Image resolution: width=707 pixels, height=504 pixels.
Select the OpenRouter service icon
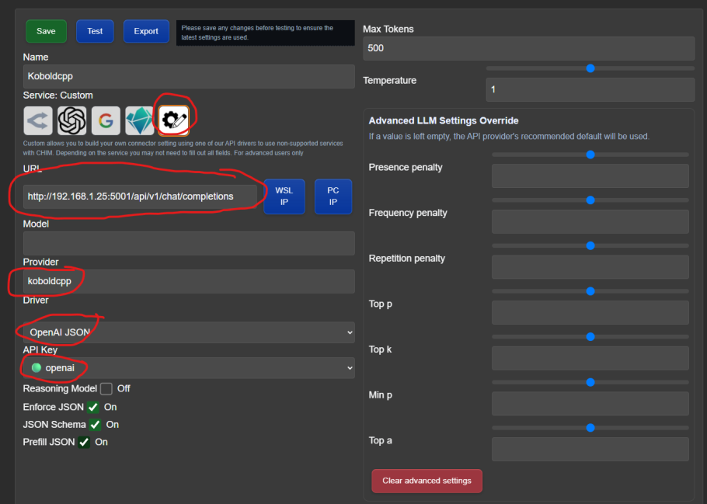click(38, 120)
